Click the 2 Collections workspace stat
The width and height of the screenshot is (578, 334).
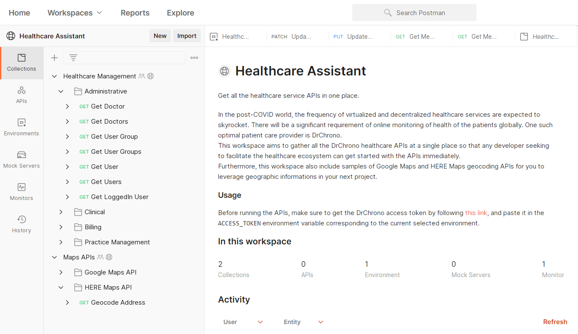[234, 269]
